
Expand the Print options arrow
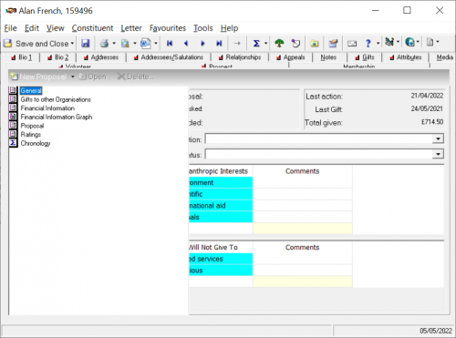(114, 44)
